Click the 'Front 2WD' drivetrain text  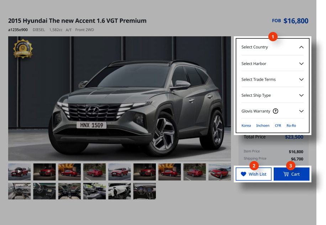85,30
